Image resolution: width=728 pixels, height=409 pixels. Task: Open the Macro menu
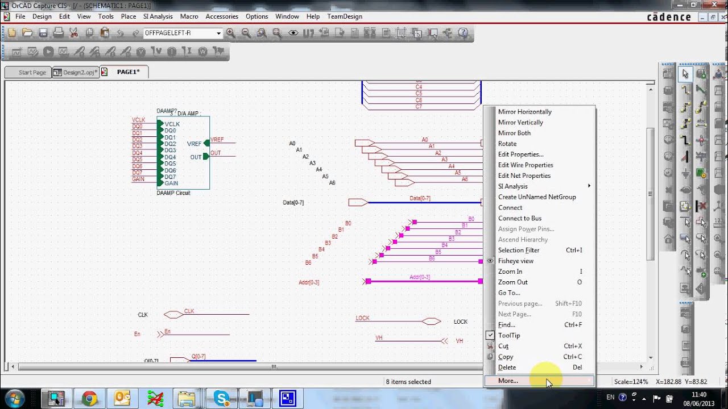(189, 16)
